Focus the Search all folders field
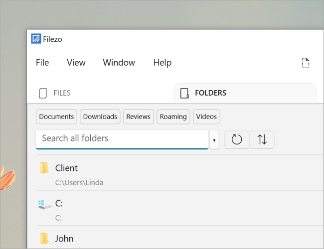The image size is (324, 249). (122, 138)
